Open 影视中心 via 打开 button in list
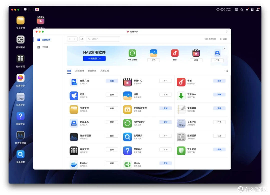The width and height of the screenshot is (270, 195). click(x=165, y=81)
